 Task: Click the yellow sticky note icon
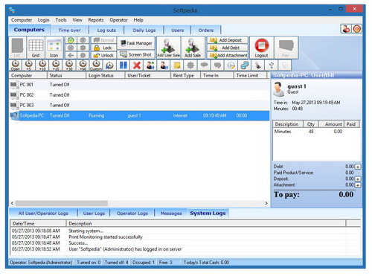177,65
